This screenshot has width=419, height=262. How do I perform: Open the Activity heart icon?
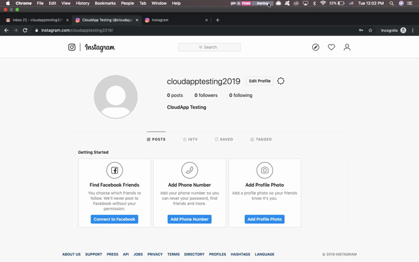tap(331, 47)
